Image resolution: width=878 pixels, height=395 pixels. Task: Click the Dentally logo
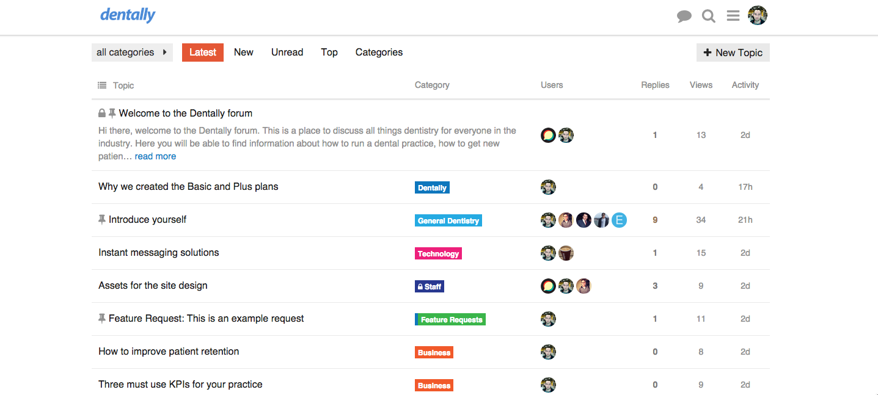(128, 15)
